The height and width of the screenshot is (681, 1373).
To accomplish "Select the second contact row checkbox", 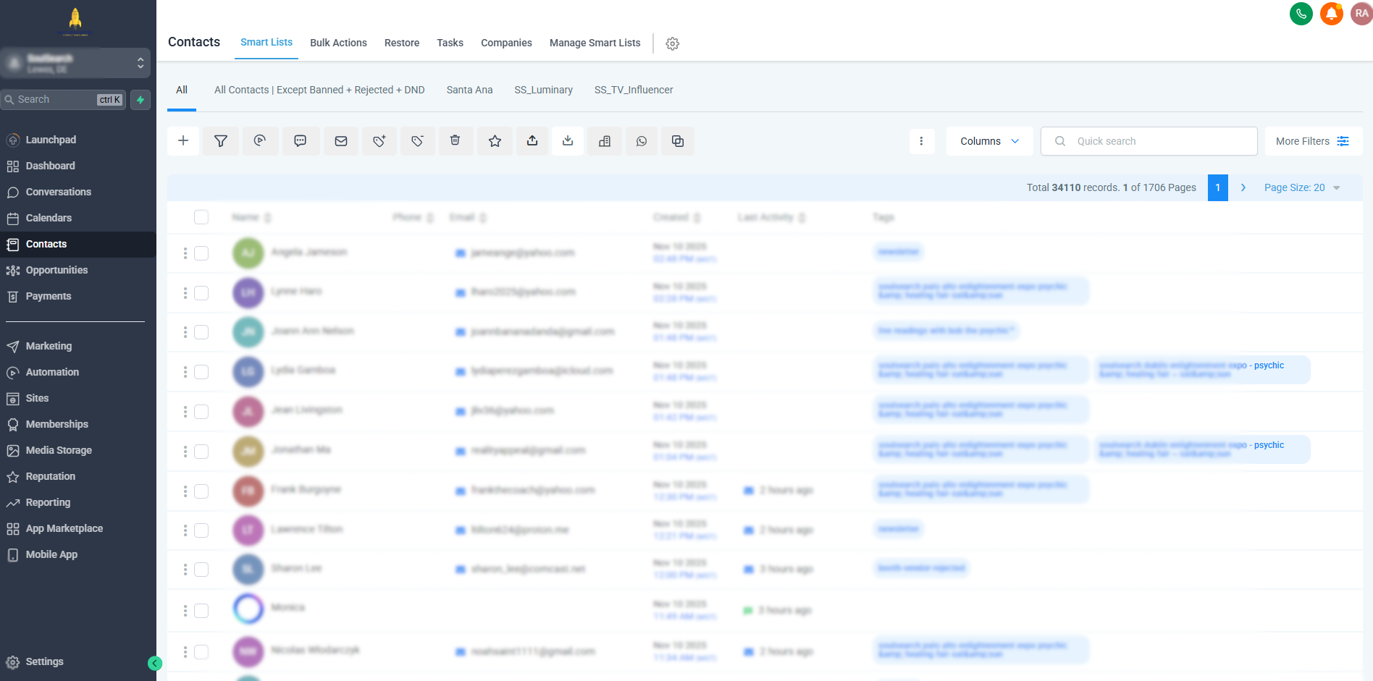I will [x=201, y=293].
